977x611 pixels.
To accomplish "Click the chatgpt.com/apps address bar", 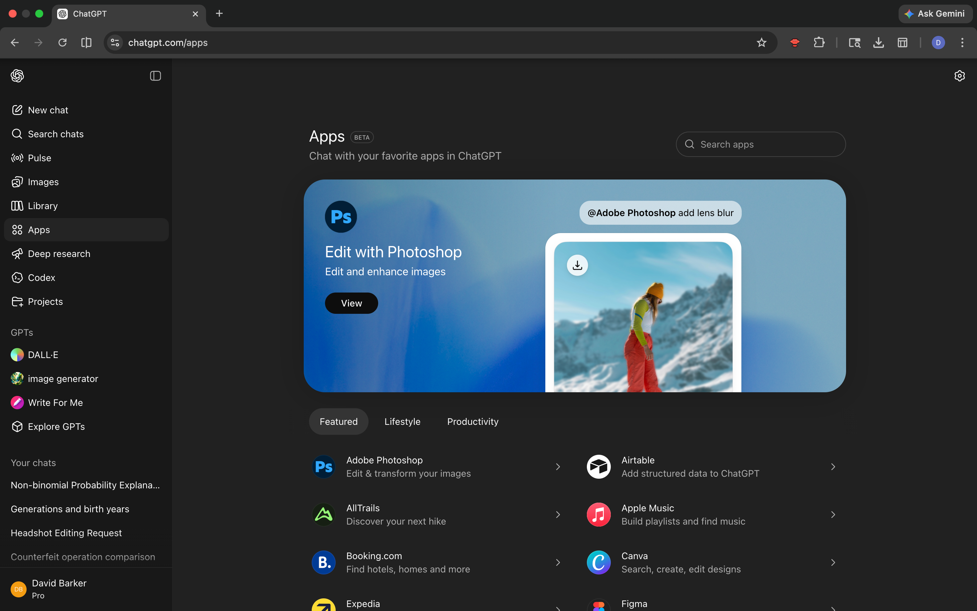I will [440, 43].
